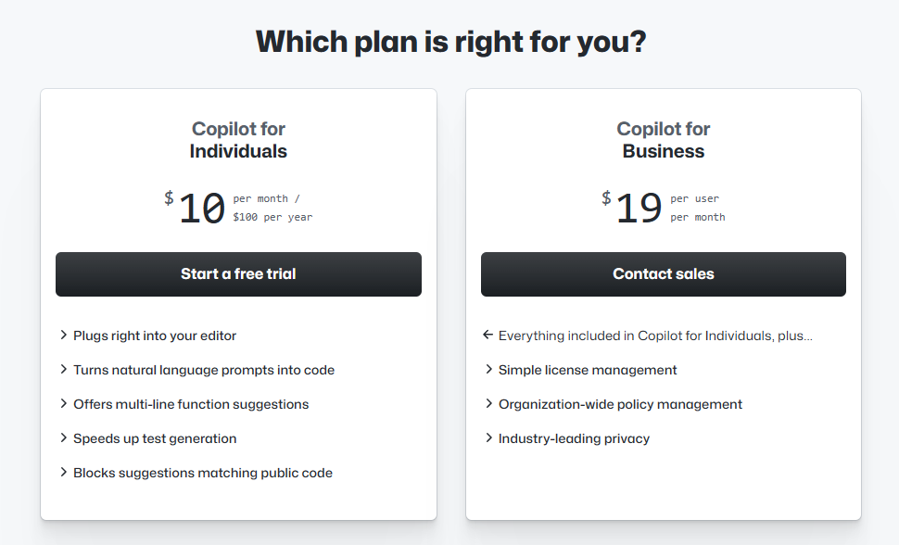The height and width of the screenshot is (545, 899).
Task: Click the Start a free trial button
Action: pyautogui.click(x=238, y=274)
